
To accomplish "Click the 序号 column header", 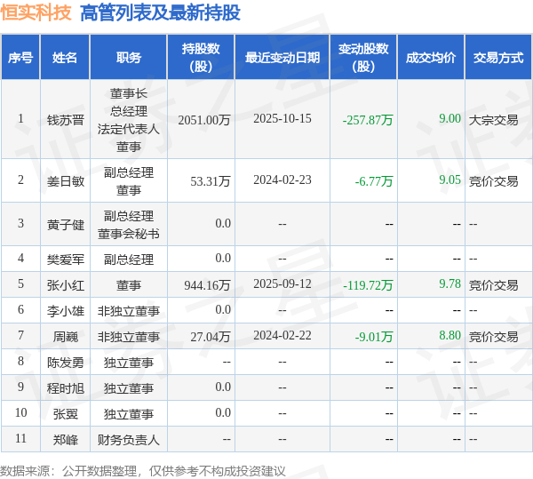I will click(x=20, y=58).
